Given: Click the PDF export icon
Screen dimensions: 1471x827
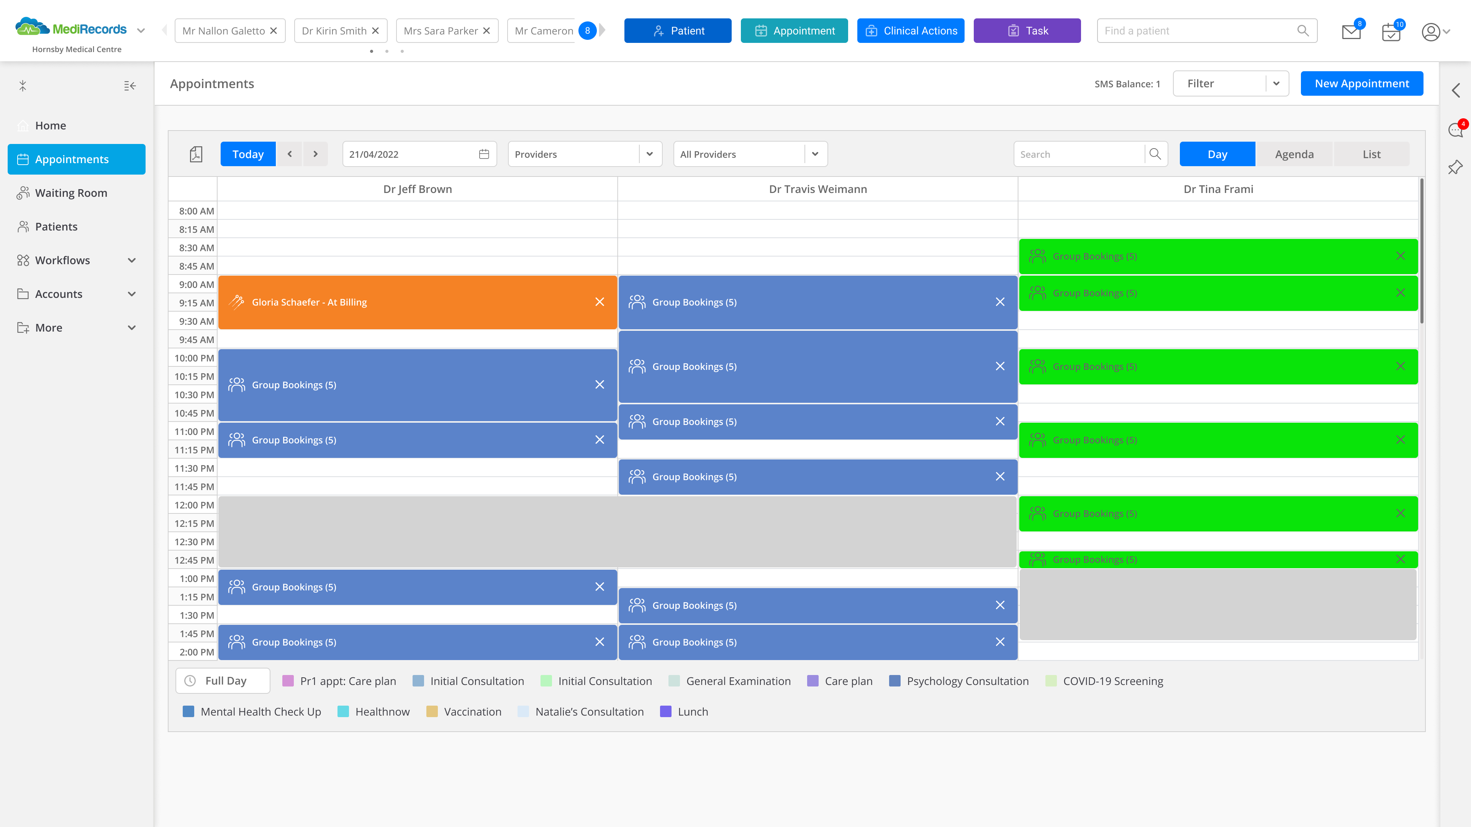Looking at the screenshot, I should pyautogui.click(x=196, y=154).
